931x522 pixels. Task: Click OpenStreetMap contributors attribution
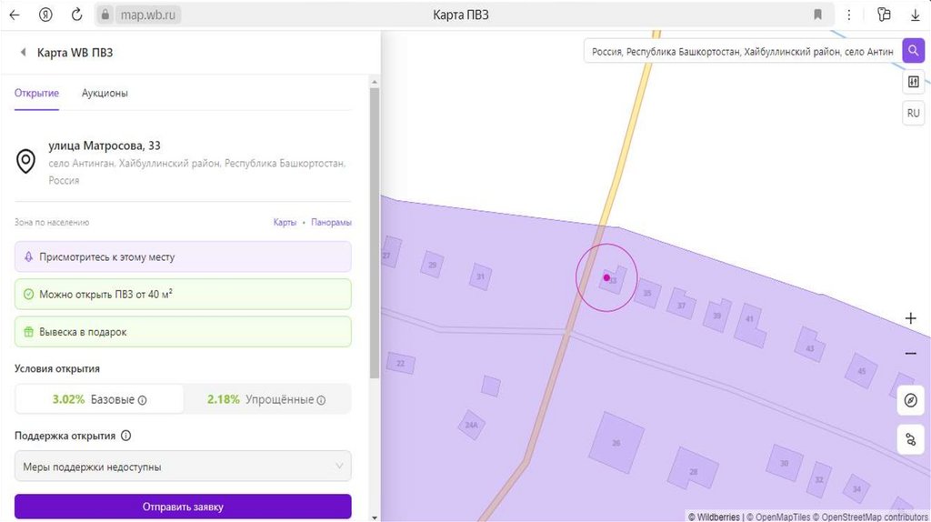coord(870,517)
